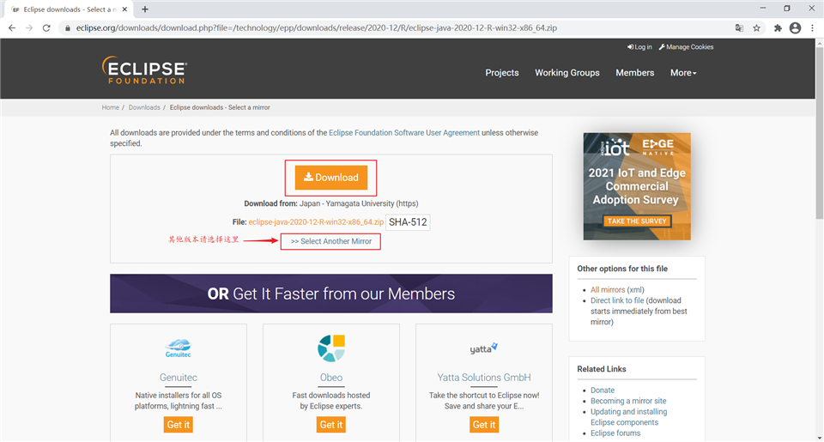824x442 pixels.
Task: Close the Eclipse downloads tab
Action: (x=124, y=9)
